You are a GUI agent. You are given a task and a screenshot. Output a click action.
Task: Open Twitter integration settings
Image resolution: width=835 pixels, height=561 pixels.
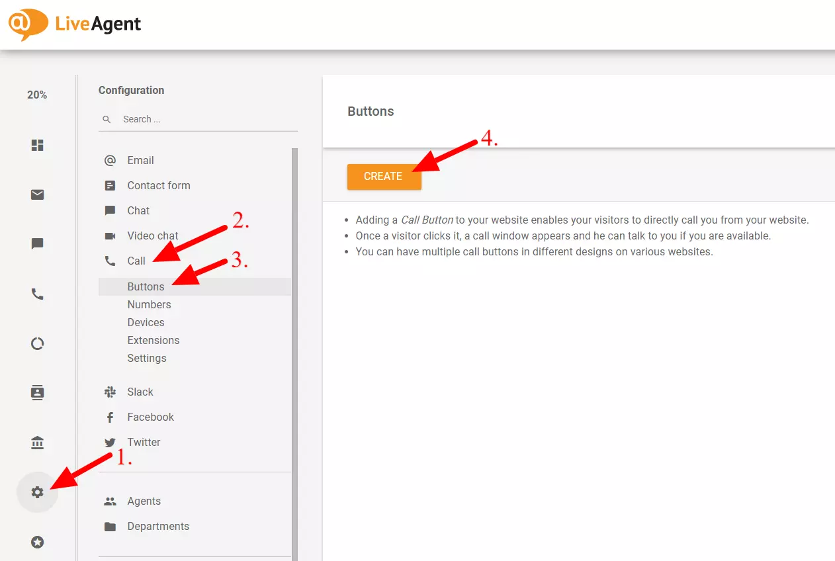(143, 442)
